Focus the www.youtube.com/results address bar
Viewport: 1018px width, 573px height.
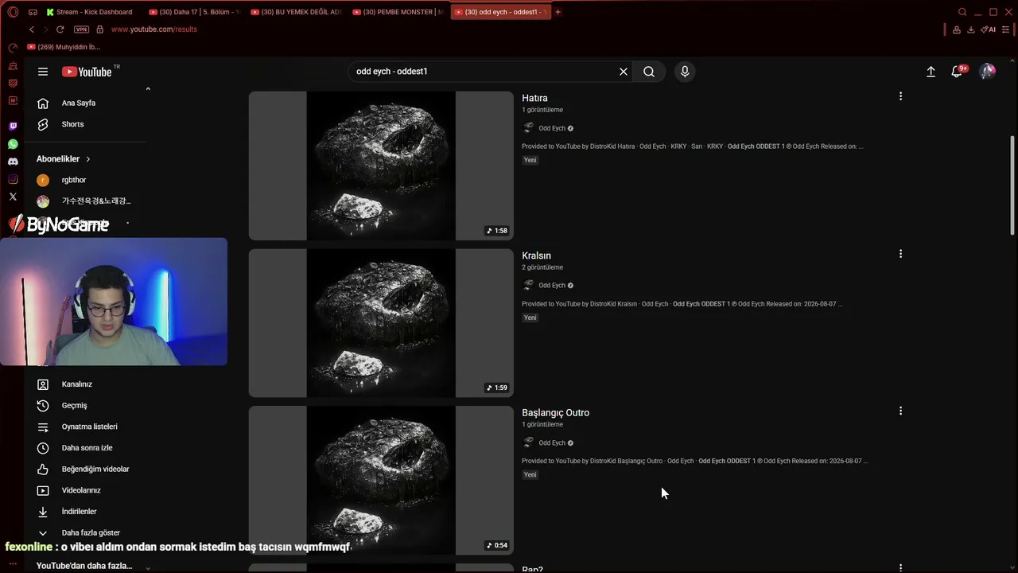153,29
